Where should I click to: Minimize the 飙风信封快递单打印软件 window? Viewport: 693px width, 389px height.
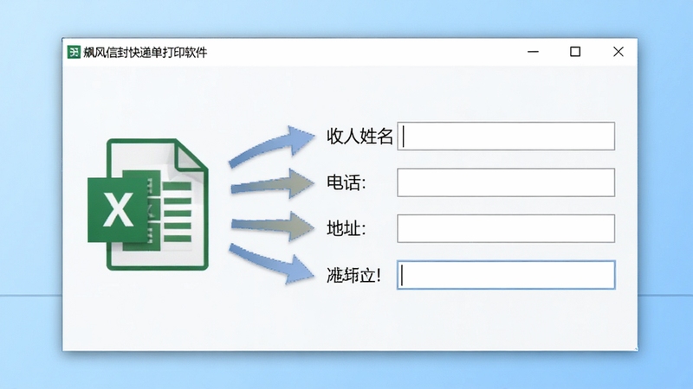(x=533, y=52)
